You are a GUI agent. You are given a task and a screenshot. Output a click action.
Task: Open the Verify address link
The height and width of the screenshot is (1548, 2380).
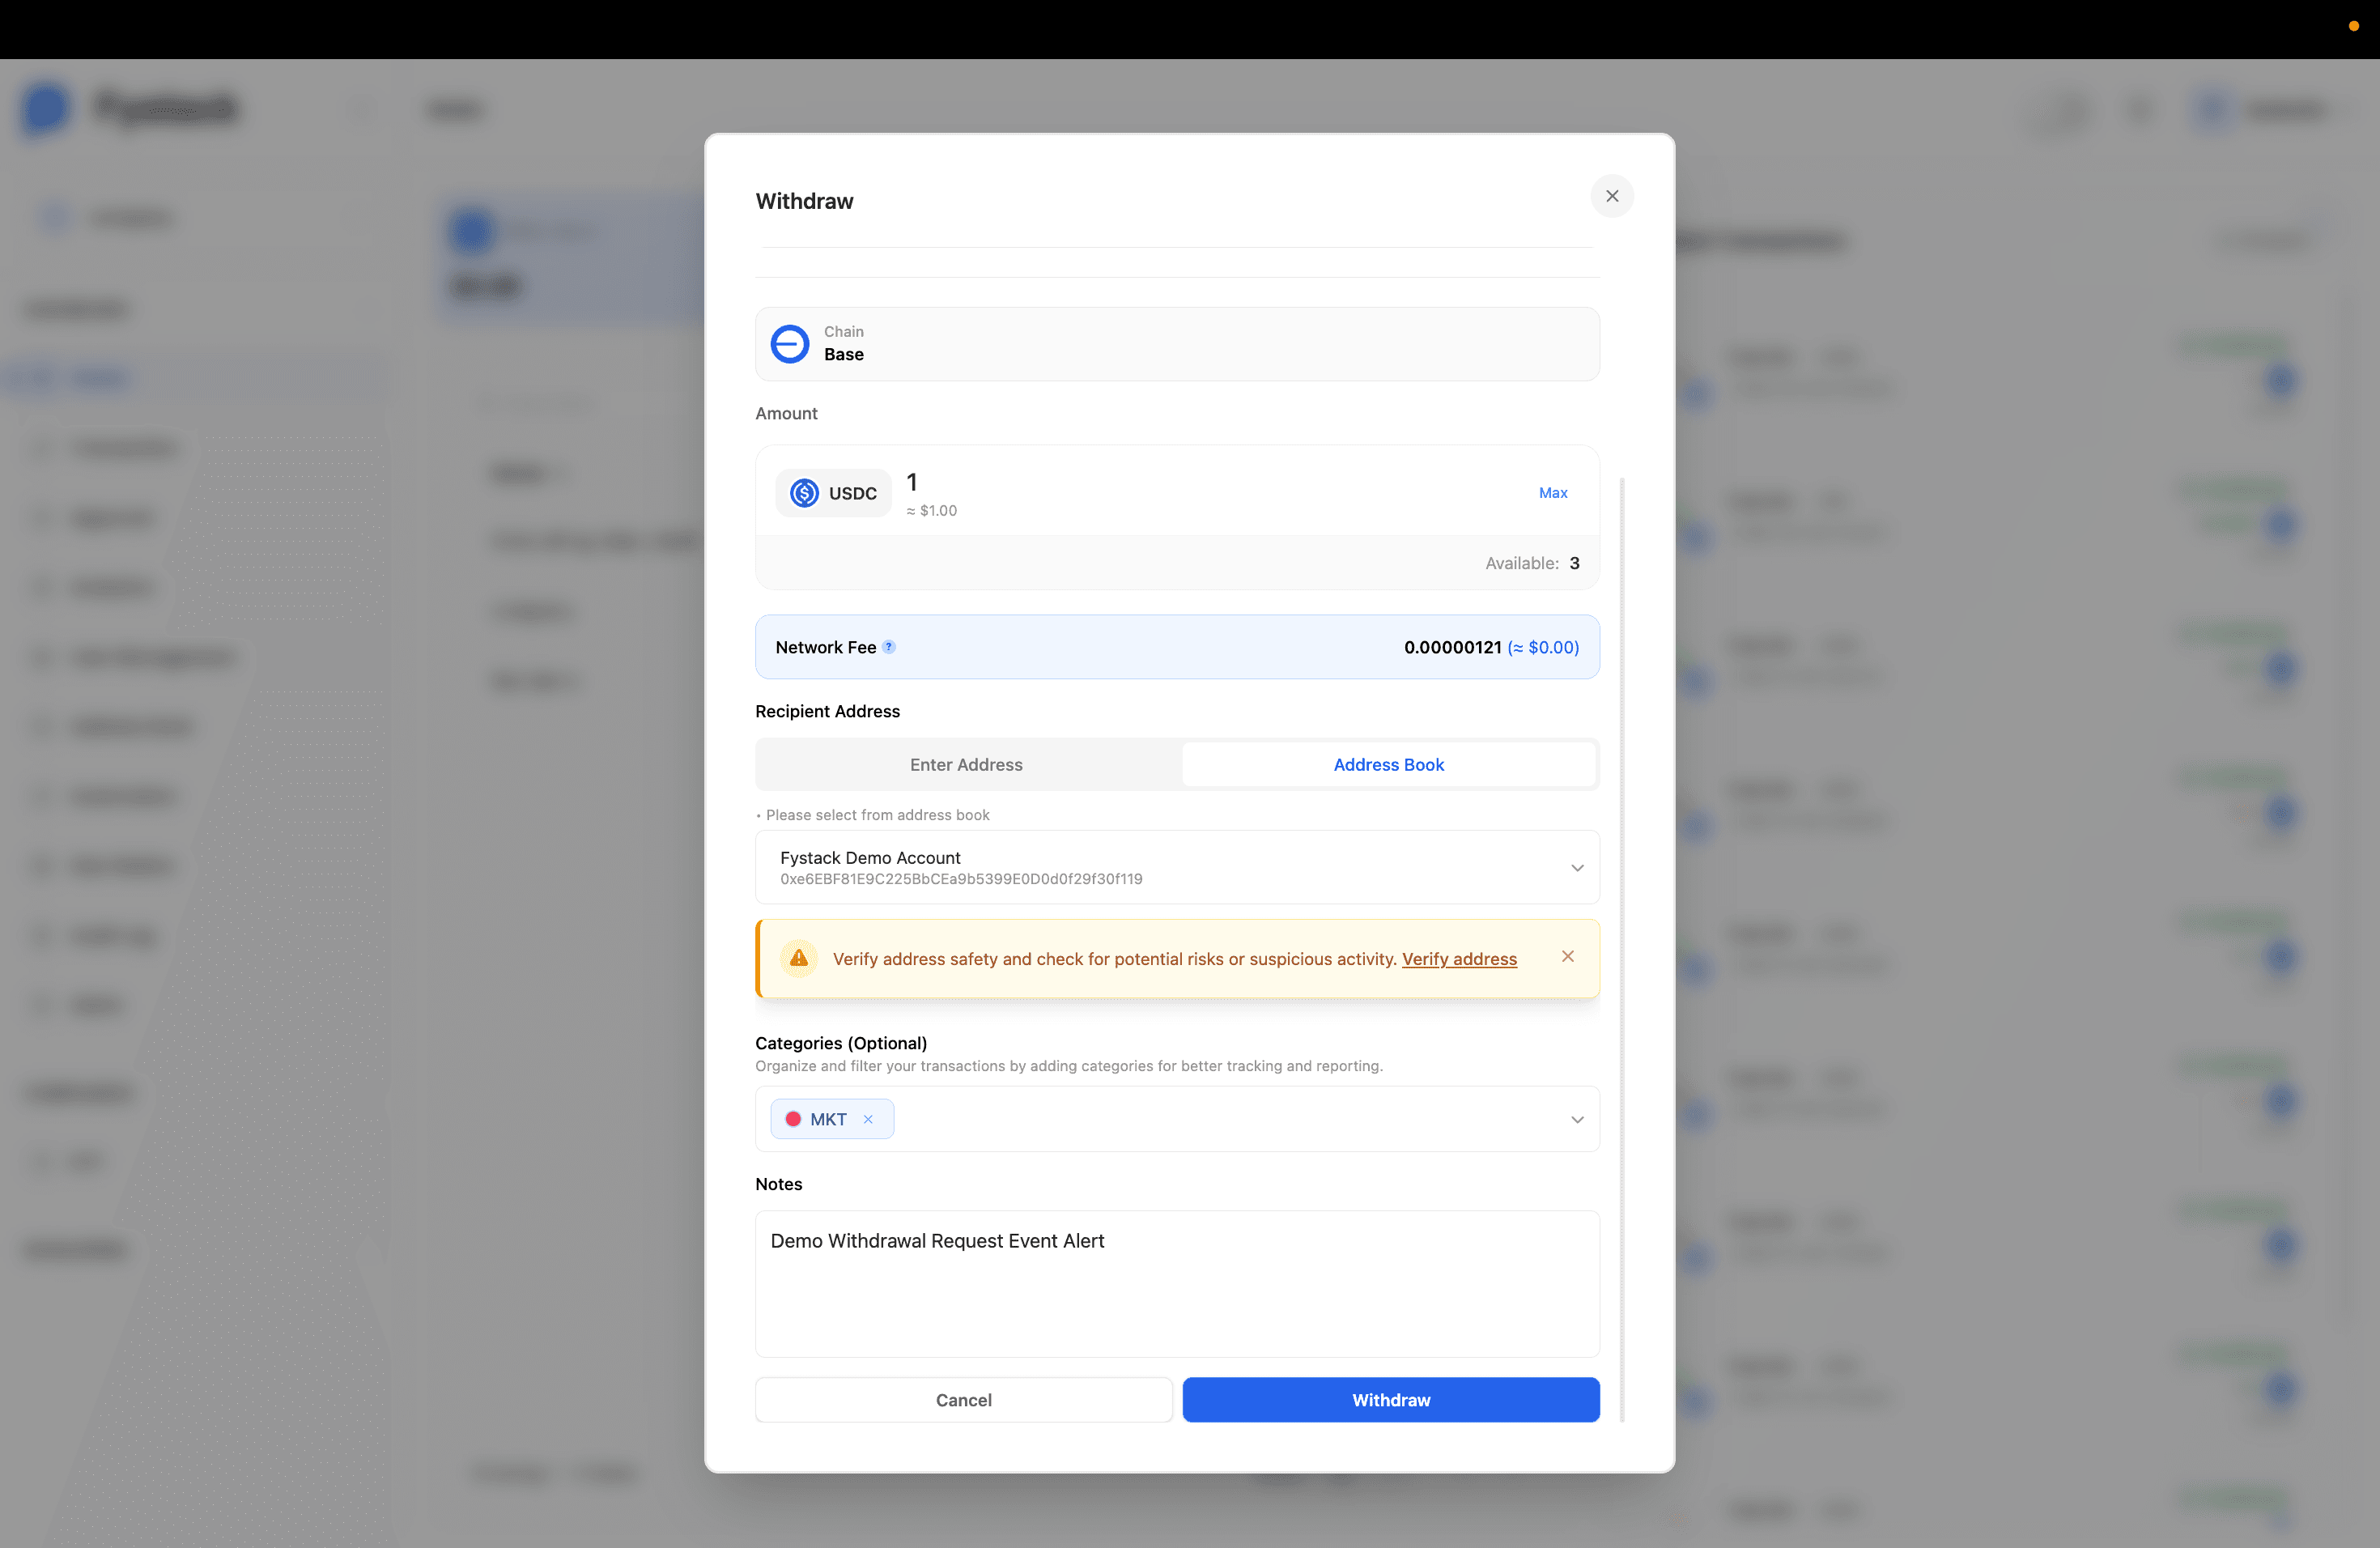point(1459,958)
